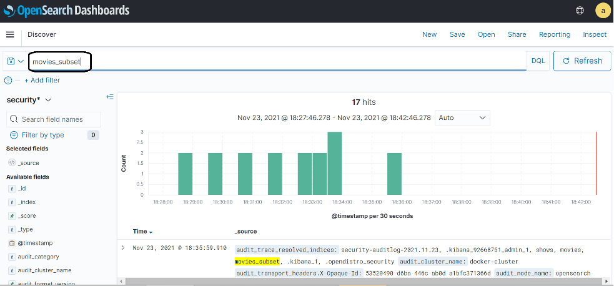This screenshot has height=286, width=614.
Task: Click the magnifier in Search field names
Action: click(x=14, y=119)
